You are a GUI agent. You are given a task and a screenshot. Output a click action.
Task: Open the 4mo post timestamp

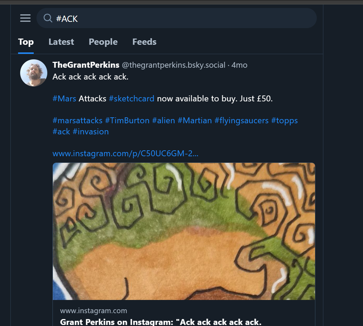coord(239,65)
